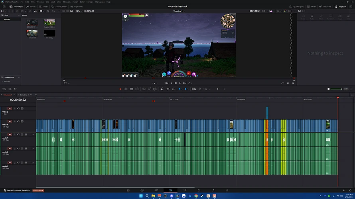
Task: Switch to the Timeline 2 tab
Action: coord(24,95)
